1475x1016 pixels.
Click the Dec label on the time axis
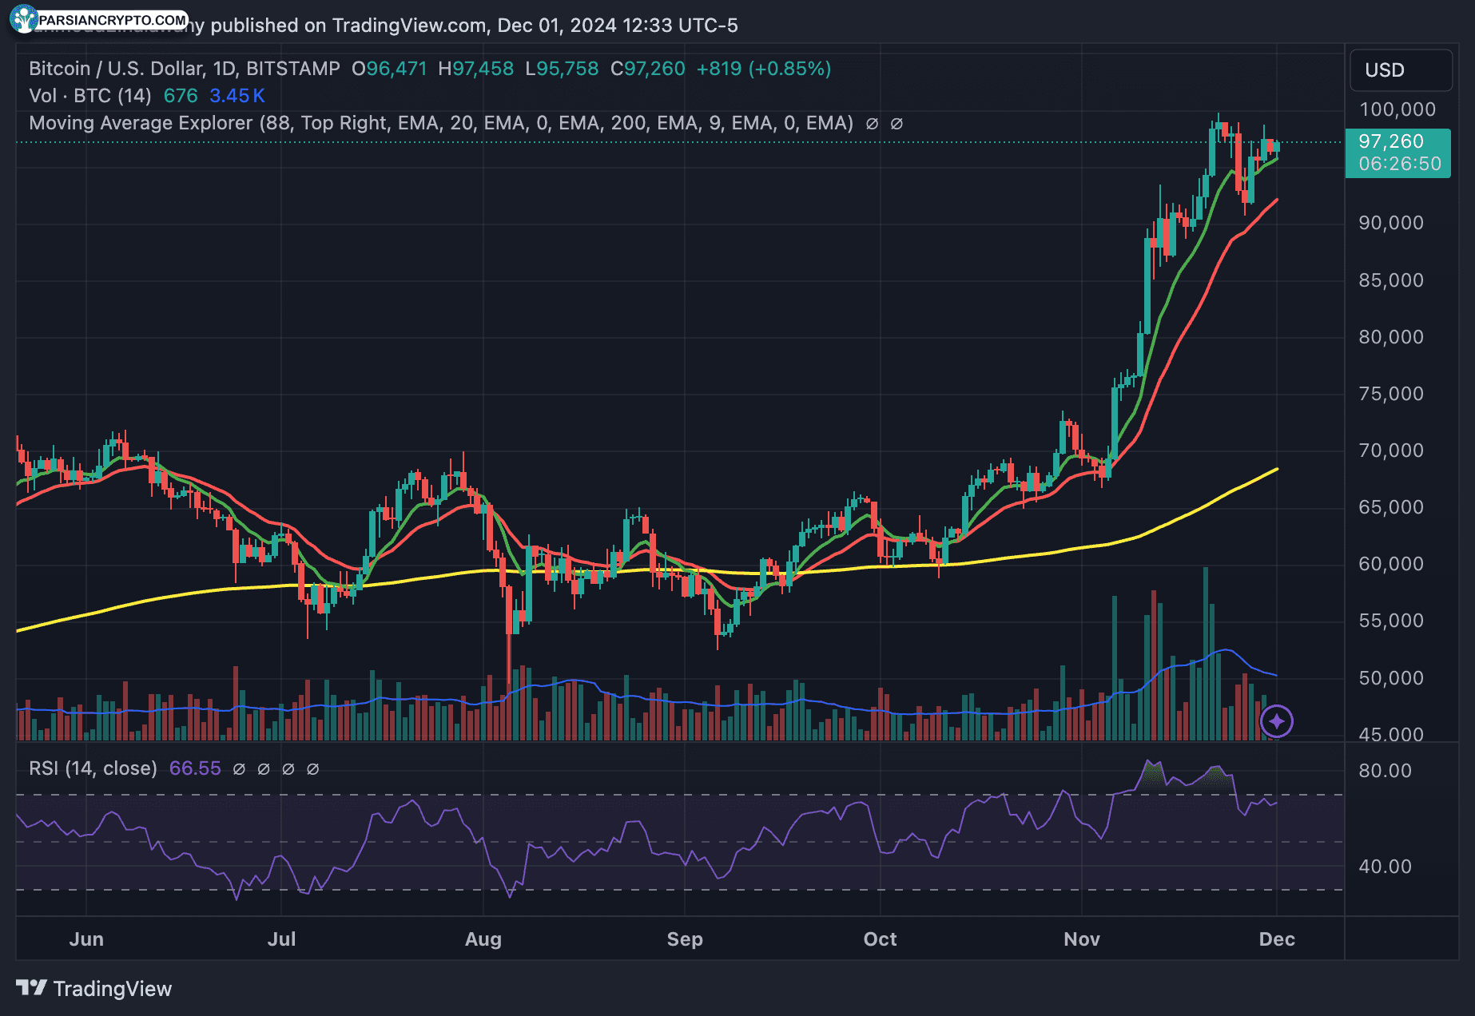pos(1277,939)
